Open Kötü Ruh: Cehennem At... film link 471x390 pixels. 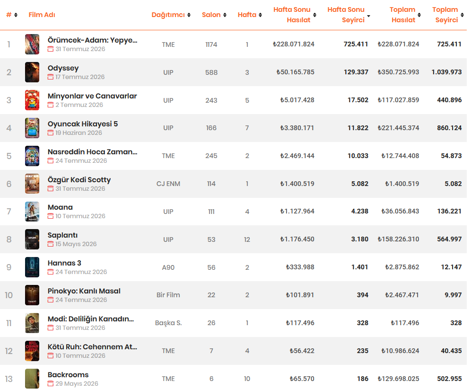pyautogui.click(x=93, y=347)
